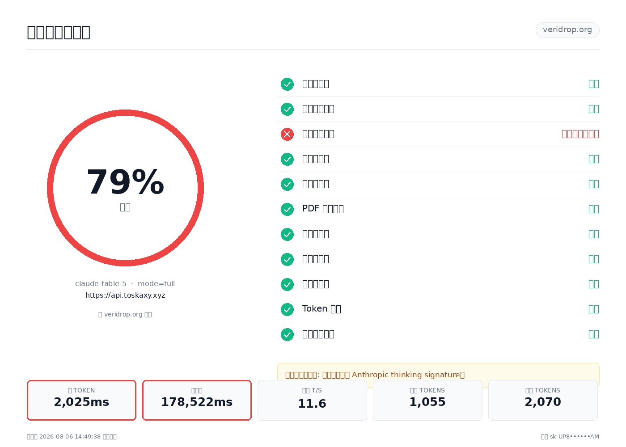Image resolution: width=626 pixels, height=447 pixels.
Task: Select the 2,070 TOKENS stat card
Action: [543, 400]
